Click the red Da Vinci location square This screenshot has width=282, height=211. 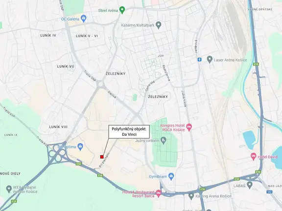(102, 157)
